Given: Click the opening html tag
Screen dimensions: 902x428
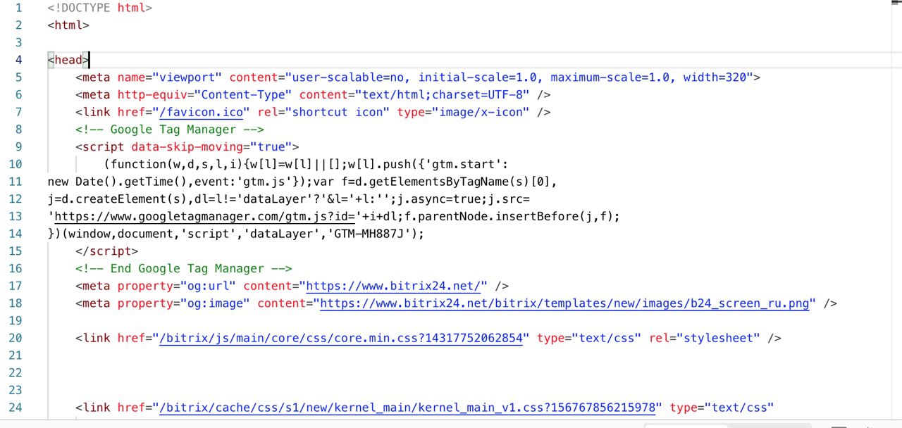Looking at the screenshot, I should click(68, 25).
